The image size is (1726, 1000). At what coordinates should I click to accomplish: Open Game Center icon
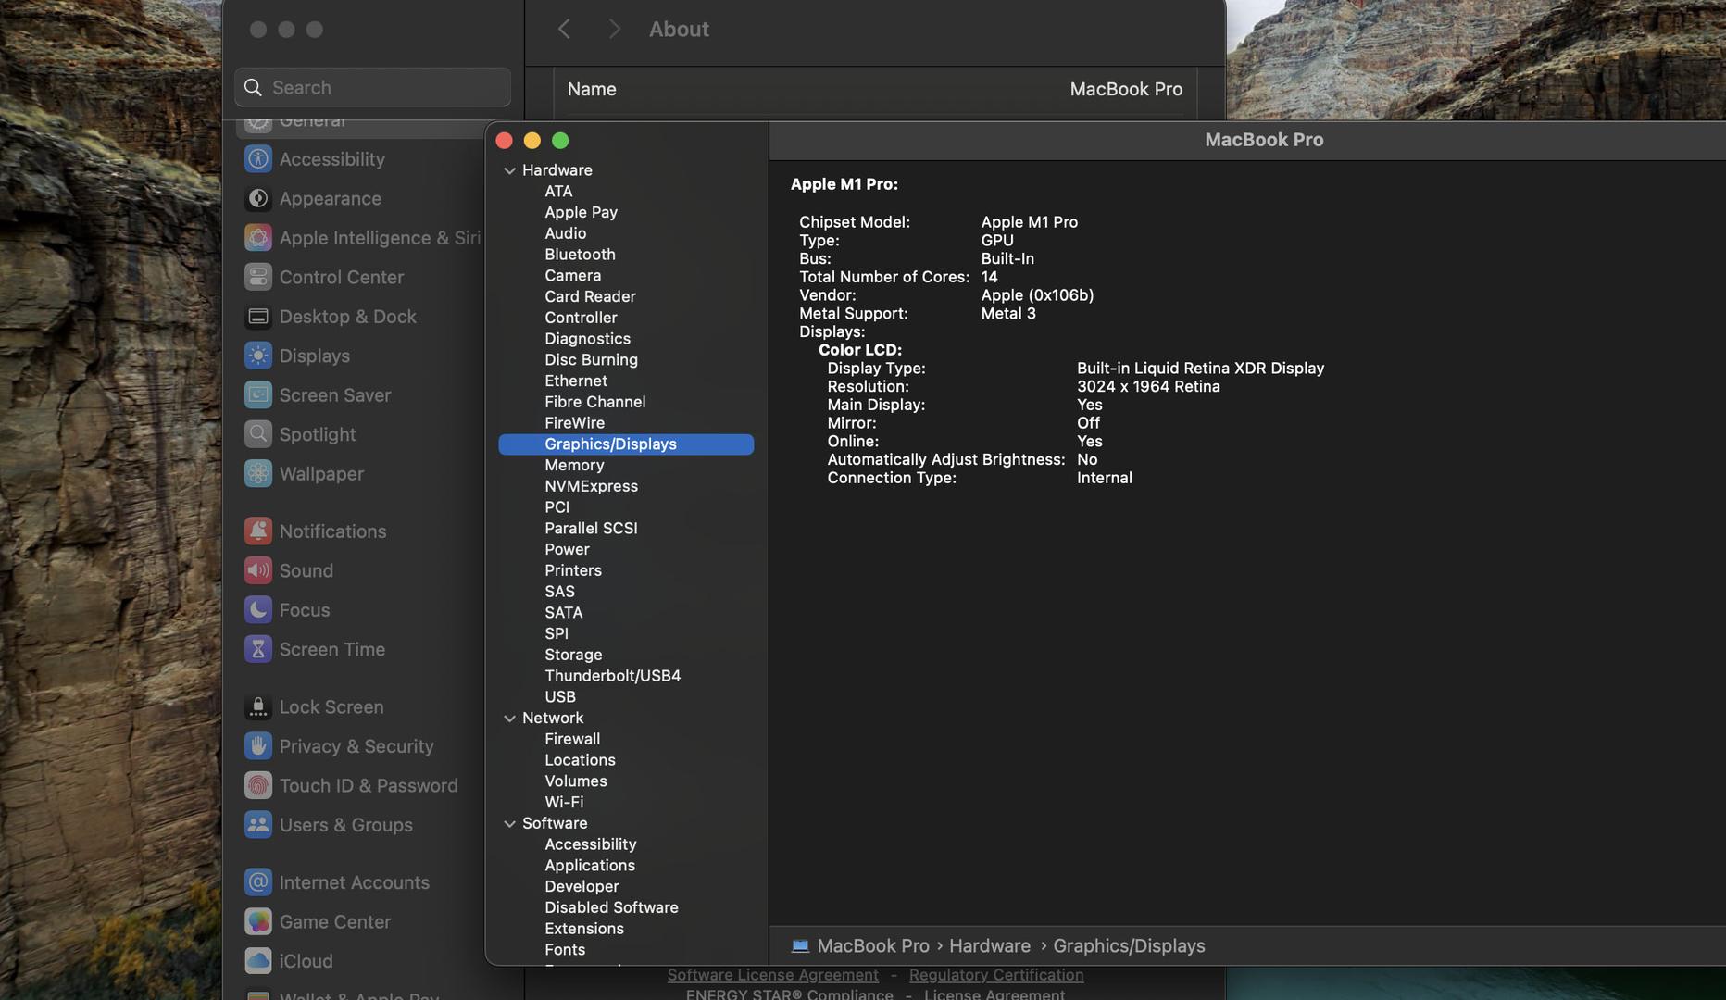(x=258, y=922)
